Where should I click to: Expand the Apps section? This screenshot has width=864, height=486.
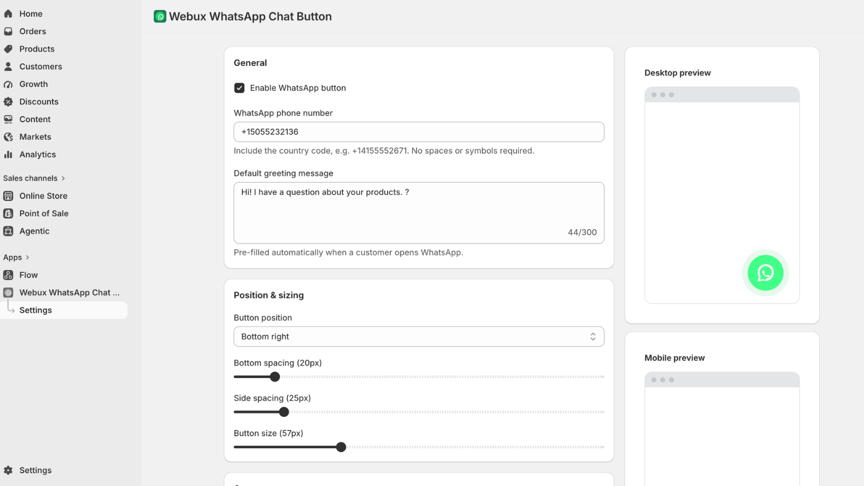[16, 258]
